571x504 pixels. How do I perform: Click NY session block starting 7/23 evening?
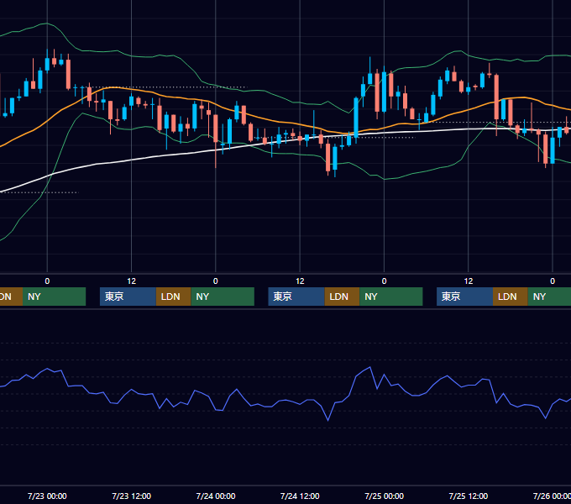tap(223, 297)
